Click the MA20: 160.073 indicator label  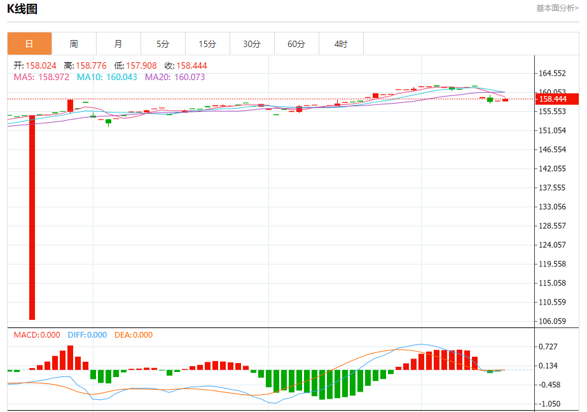pyautogui.click(x=175, y=77)
